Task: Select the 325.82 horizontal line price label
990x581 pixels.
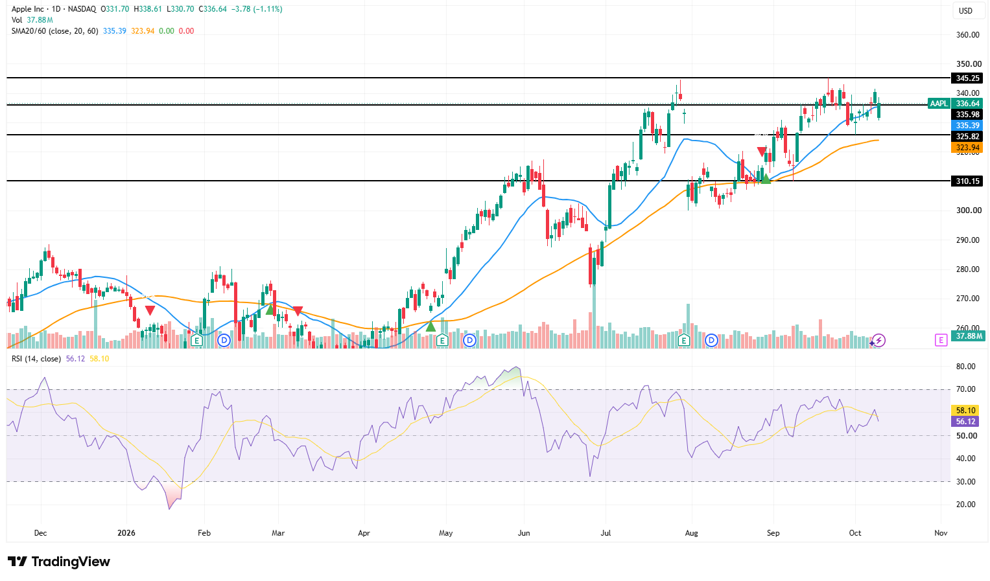Action: (x=967, y=137)
